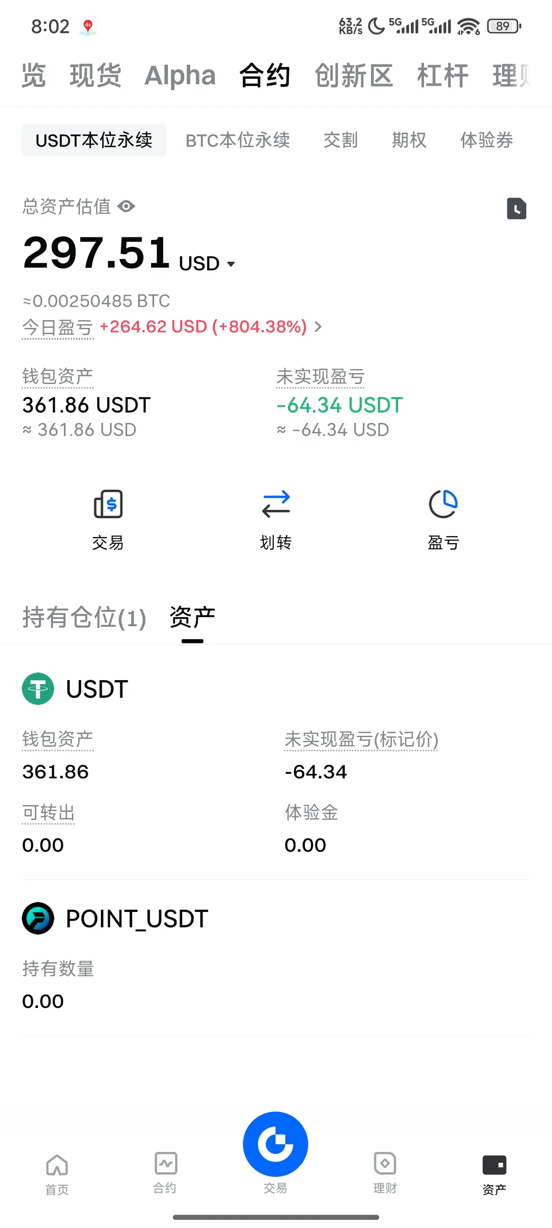Select the 期权 options tab
The image size is (552, 1228).
pos(409,140)
